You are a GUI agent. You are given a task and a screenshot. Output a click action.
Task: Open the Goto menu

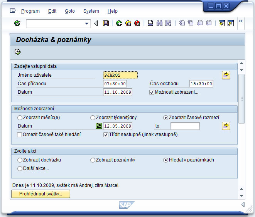pyautogui.click(x=70, y=11)
